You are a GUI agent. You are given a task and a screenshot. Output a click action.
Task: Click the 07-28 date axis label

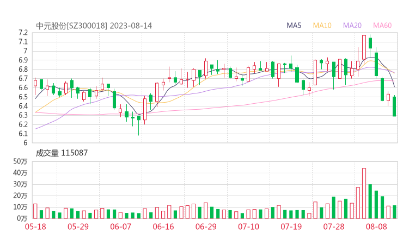coord(334,227)
